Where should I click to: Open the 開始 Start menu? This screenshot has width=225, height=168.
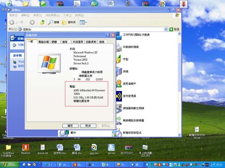(x=9, y=165)
